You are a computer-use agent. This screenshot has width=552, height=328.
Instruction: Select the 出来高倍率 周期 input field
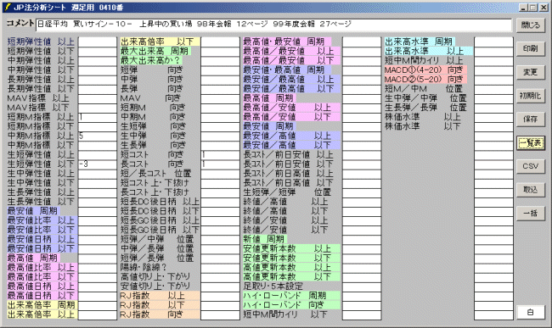[98, 305]
